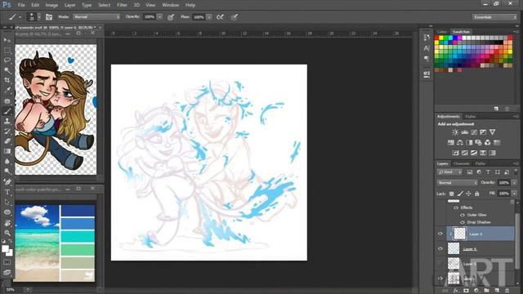Select the Lasso tool

[7, 60]
